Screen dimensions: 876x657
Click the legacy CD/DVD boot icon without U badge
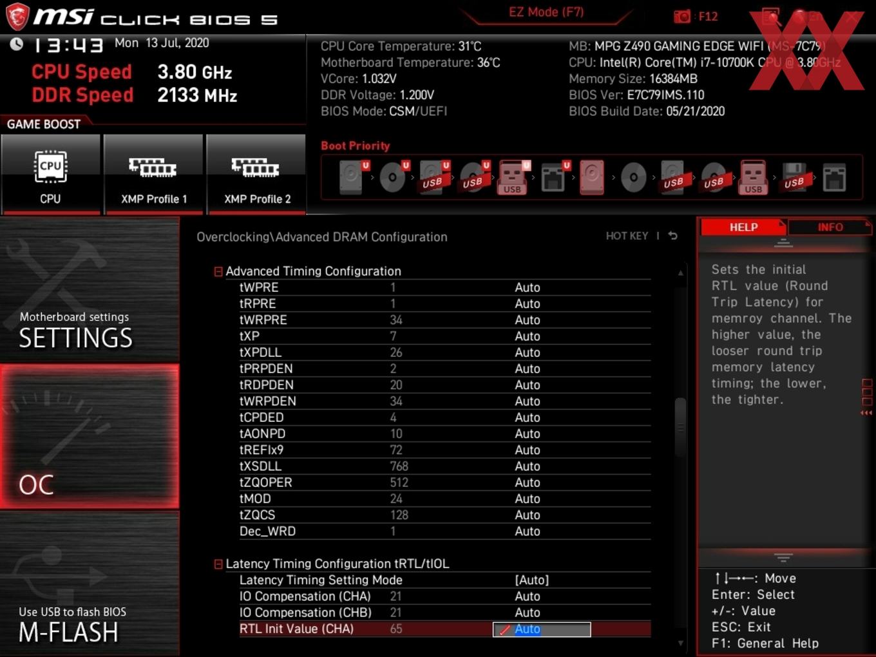[x=633, y=177]
